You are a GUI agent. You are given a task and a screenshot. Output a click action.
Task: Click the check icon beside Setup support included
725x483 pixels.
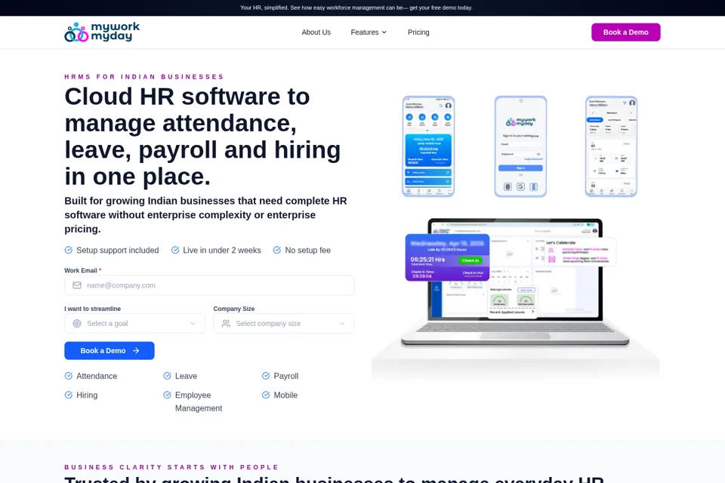point(69,250)
